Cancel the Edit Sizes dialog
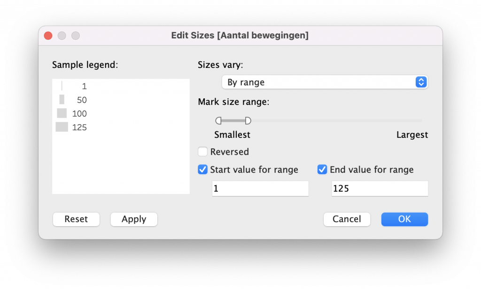481x290 pixels. click(x=347, y=219)
